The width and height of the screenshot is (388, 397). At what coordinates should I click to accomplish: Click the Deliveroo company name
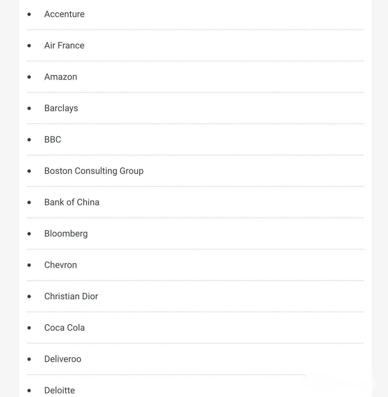pyautogui.click(x=63, y=359)
